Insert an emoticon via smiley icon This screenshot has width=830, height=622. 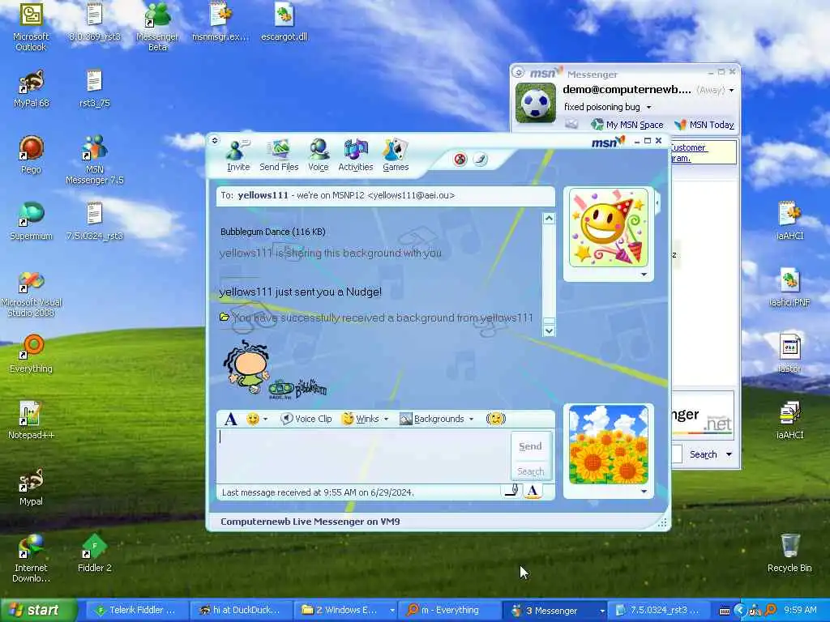point(253,419)
